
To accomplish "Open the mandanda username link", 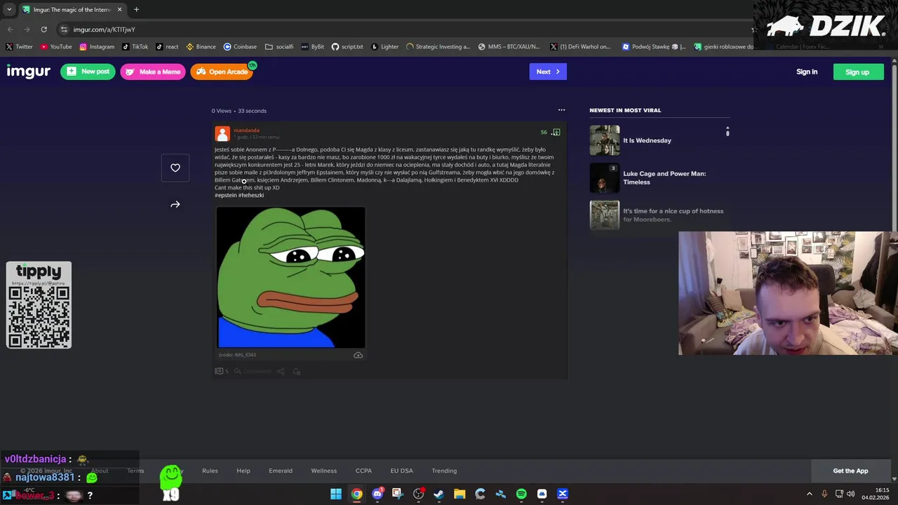I will [x=246, y=130].
